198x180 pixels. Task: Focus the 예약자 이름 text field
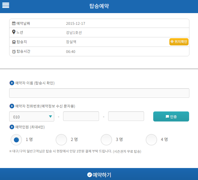click(99, 93)
